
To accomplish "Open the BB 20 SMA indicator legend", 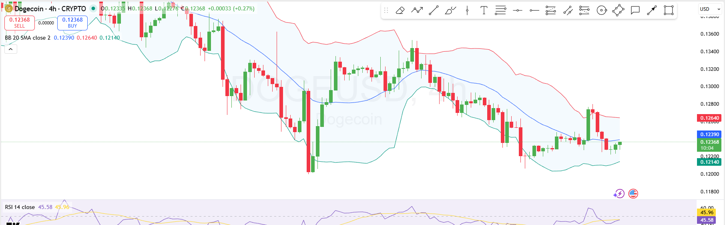I will pos(28,38).
